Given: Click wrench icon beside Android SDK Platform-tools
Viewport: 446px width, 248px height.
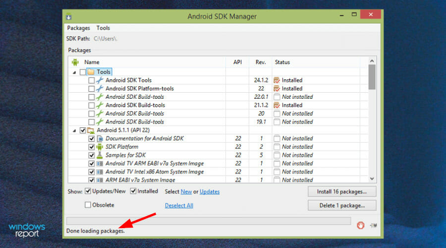Looking at the screenshot, I should click(100, 89).
